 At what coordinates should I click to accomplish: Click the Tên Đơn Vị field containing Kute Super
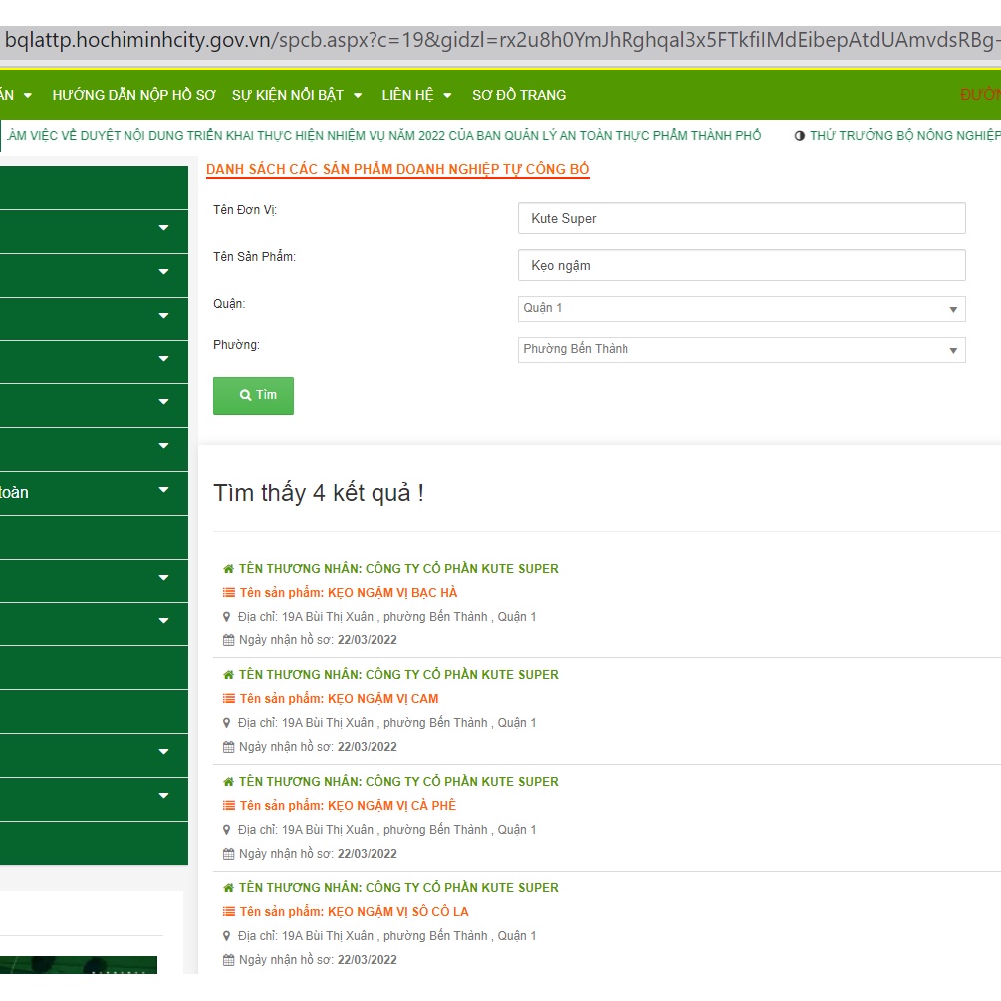point(741,218)
